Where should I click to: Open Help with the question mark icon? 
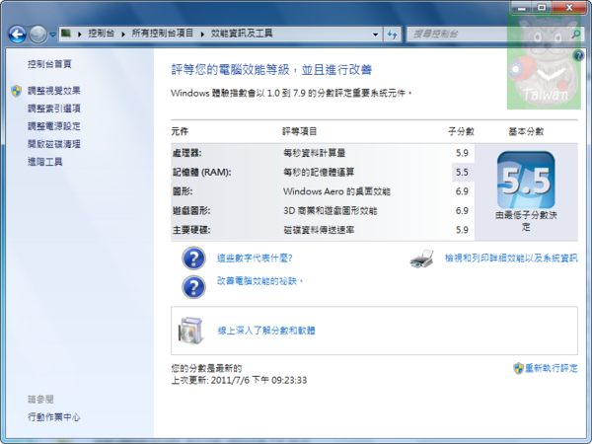click(x=578, y=56)
